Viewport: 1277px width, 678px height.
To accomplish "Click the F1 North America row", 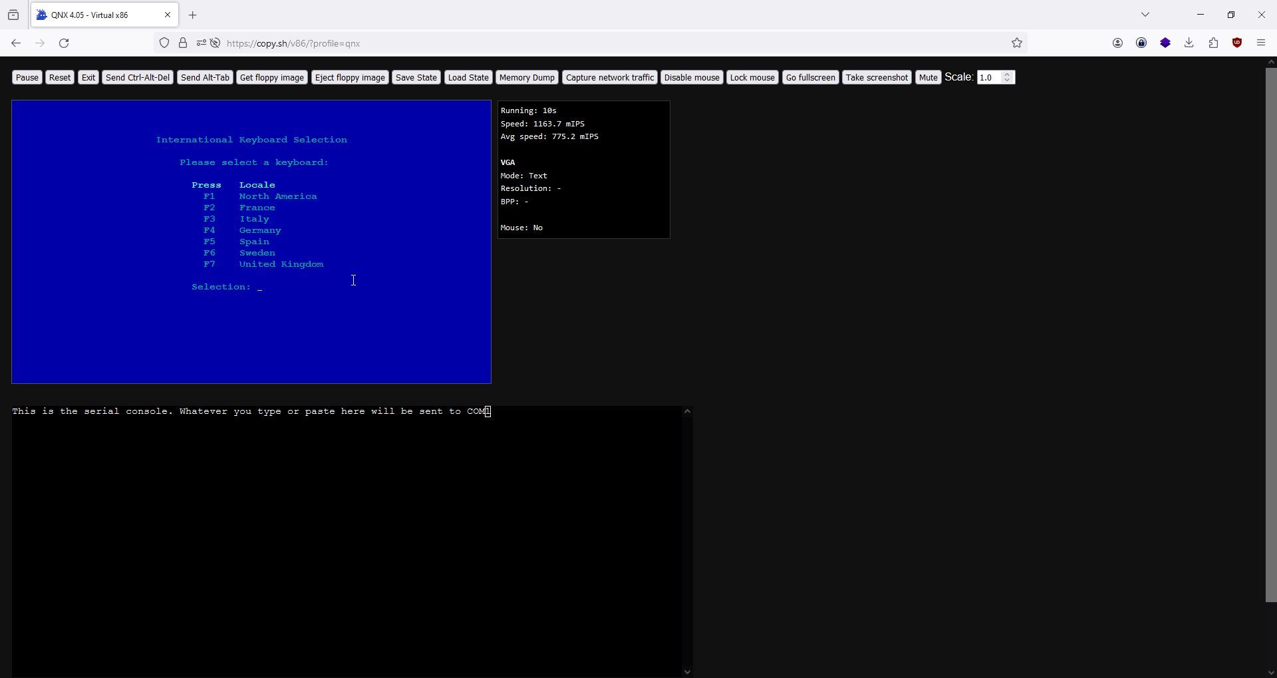I will point(260,196).
